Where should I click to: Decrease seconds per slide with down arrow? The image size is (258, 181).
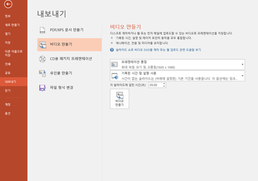164,86
